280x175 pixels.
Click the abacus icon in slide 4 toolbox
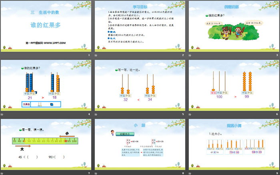tap(40, 104)
